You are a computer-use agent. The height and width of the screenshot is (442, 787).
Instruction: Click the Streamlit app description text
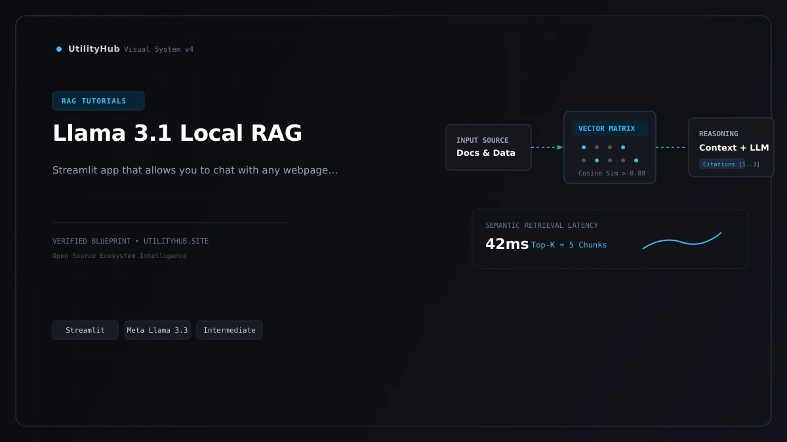pos(195,170)
